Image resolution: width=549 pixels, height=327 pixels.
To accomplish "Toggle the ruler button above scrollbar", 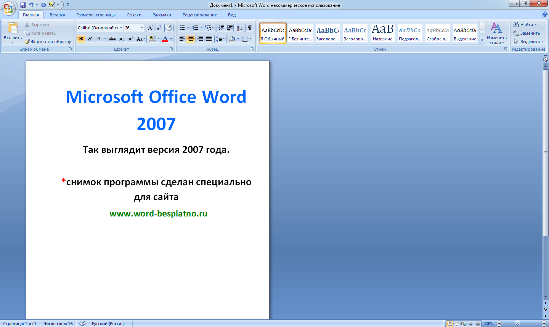I will click(546, 59).
